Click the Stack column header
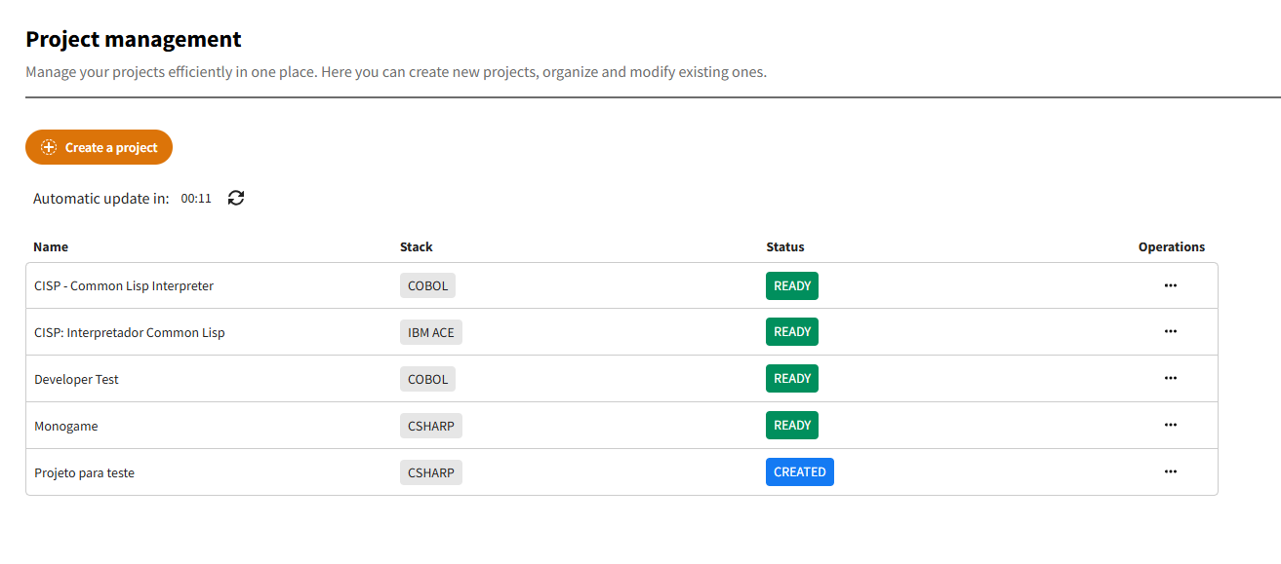This screenshot has width=1281, height=564. [417, 247]
